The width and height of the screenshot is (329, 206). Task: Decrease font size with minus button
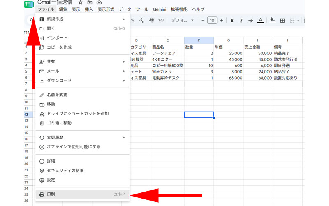(203, 20)
